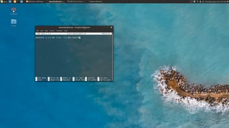Open the Help menu in the terminal

coord(66,31)
